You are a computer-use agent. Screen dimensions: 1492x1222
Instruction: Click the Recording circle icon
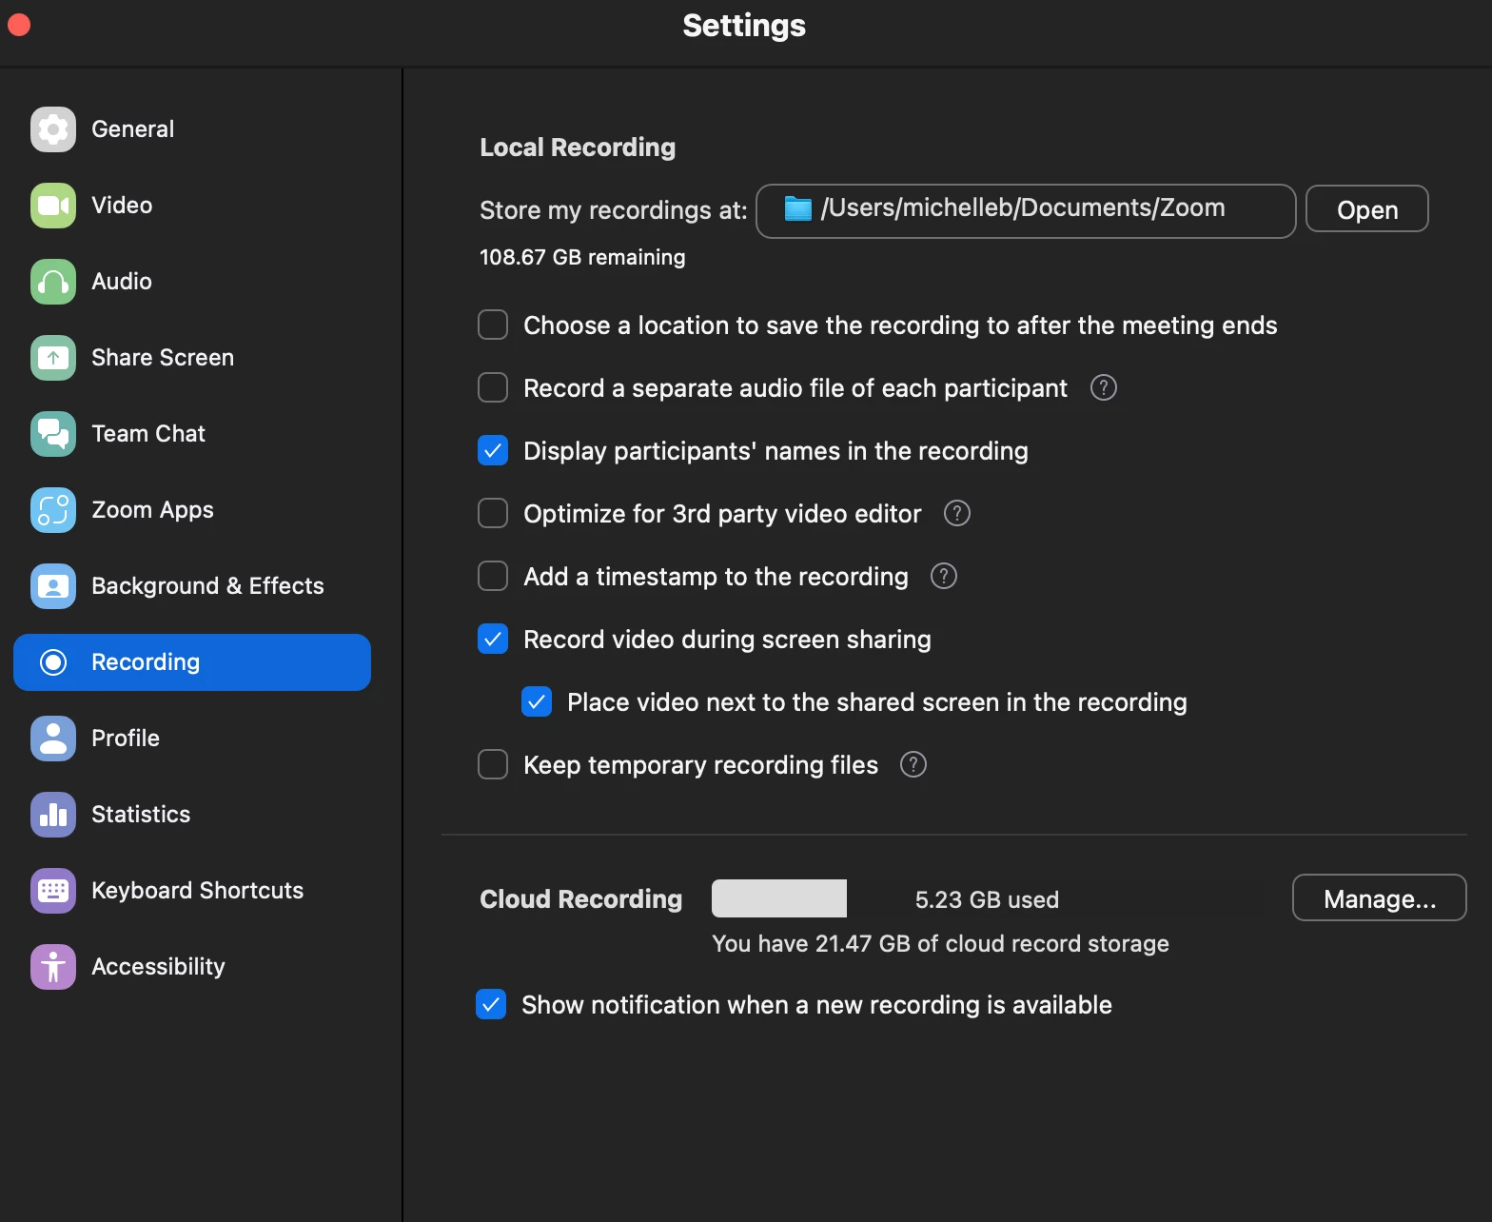tap(53, 662)
